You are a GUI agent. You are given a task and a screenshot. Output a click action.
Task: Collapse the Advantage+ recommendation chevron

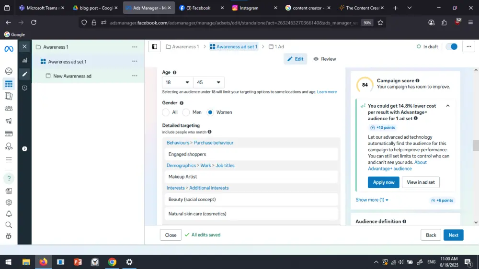pyautogui.click(x=448, y=106)
